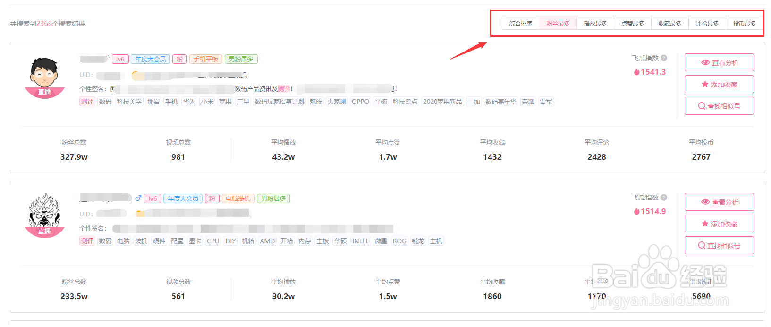This screenshot has width=771, height=327.
Task: Click the 微星 tag
Action: [x=381, y=241]
